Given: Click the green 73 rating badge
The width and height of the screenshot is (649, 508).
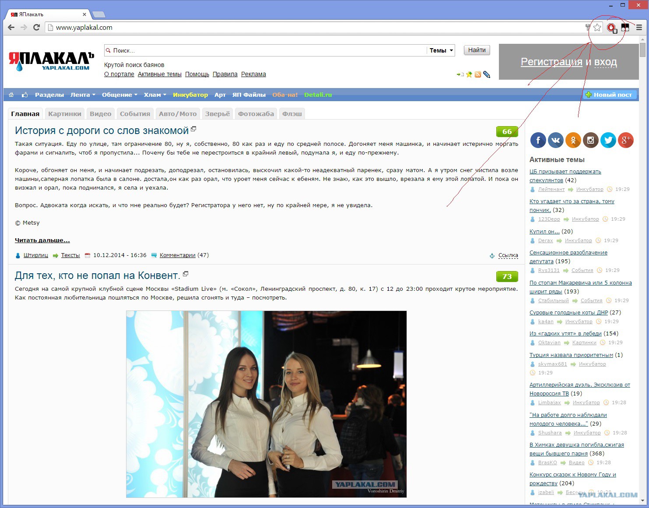Looking at the screenshot, I should pyautogui.click(x=507, y=276).
